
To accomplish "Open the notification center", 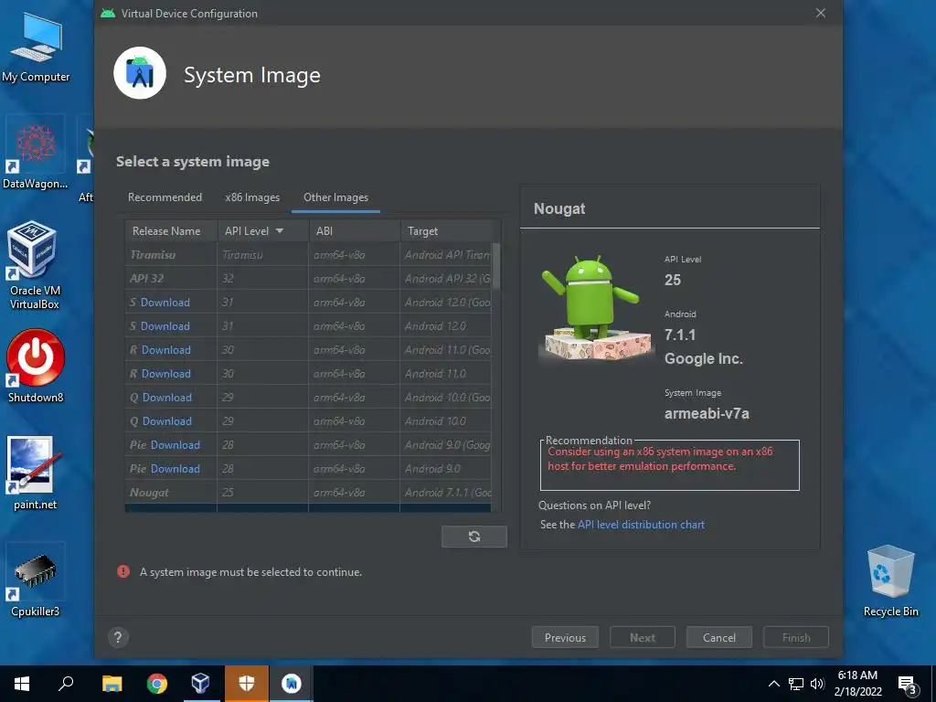I will pos(908,685).
